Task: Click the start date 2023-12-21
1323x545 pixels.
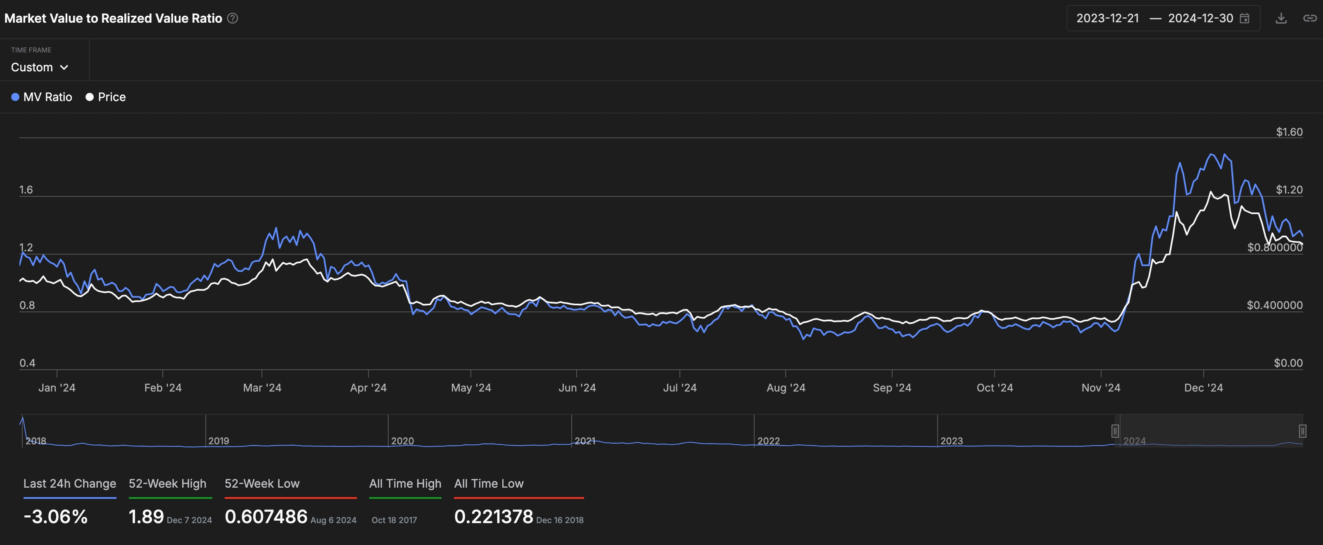Action: [1107, 19]
